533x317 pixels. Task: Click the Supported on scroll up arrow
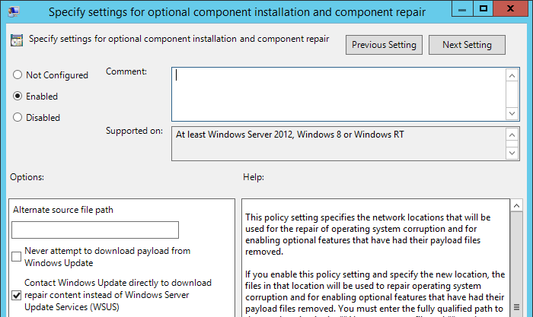point(512,135)
